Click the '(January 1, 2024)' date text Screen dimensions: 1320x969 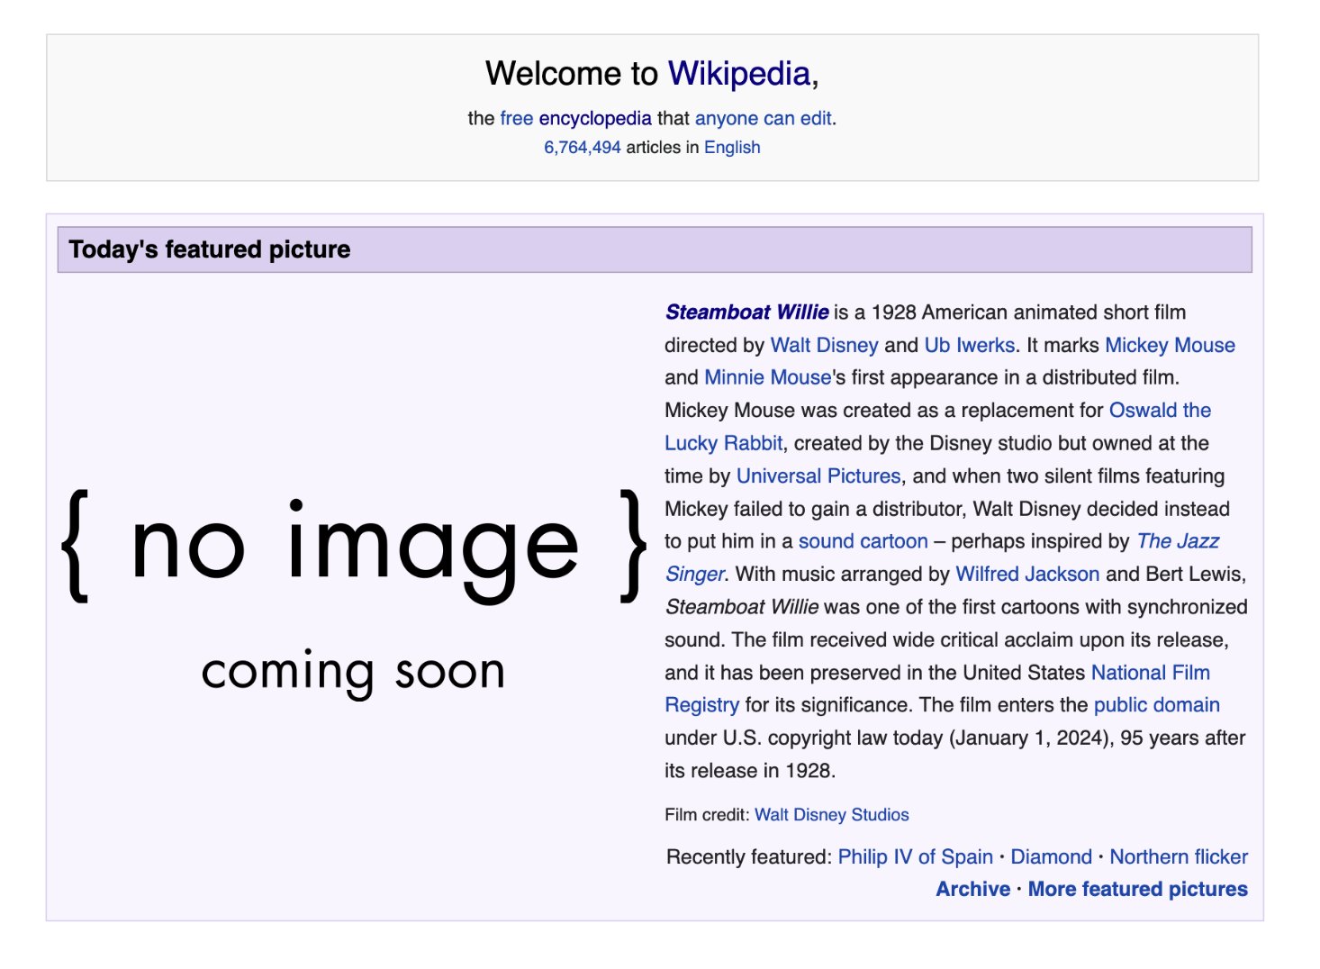(1032, 738)
